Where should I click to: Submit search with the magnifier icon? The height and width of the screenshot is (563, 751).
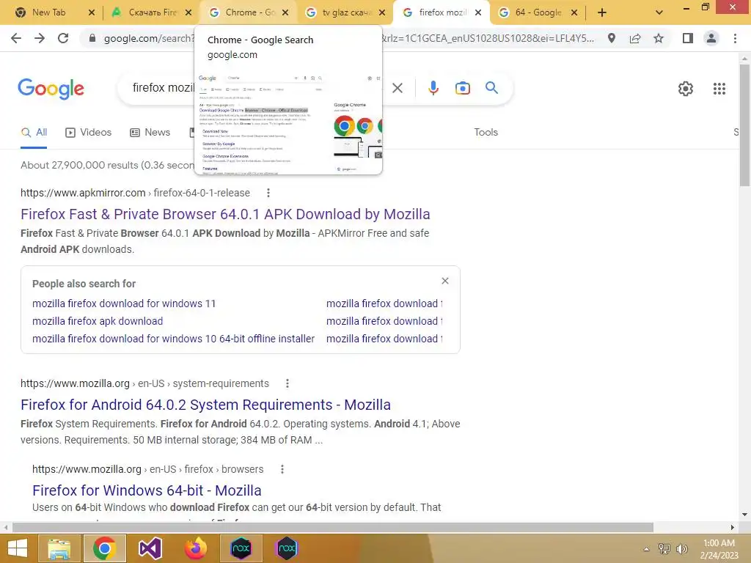(x=491, y=88)
